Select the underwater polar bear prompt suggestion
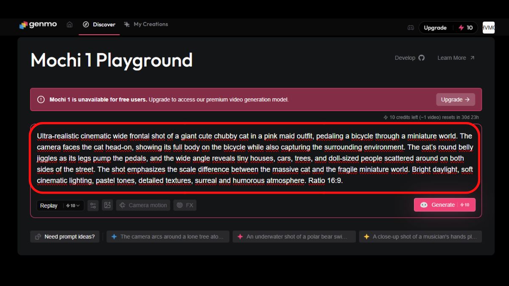The image size is (509, 286). [x=294, y=236]
